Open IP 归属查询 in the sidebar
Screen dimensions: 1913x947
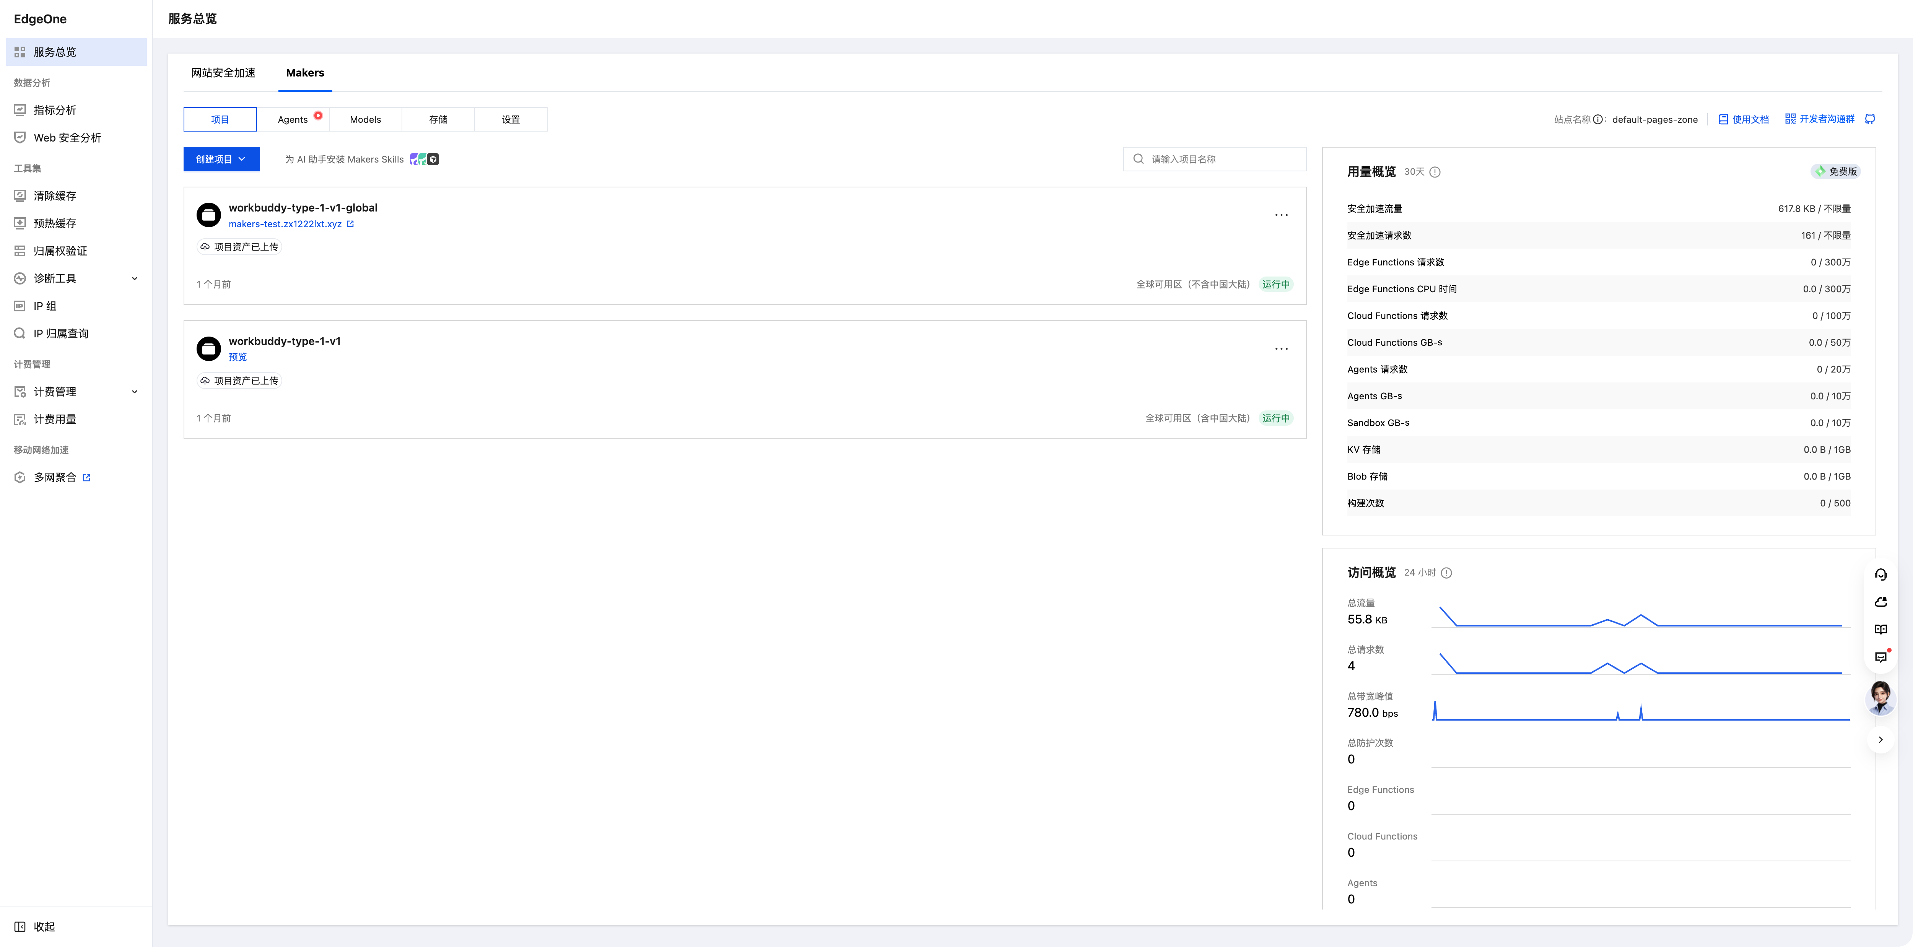click(76, 334)
